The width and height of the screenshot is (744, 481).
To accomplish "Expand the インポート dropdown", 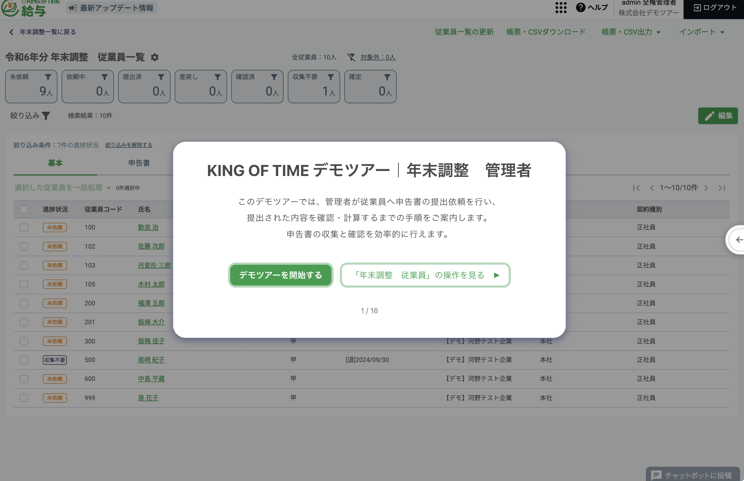I will click(x=702, y=32).
